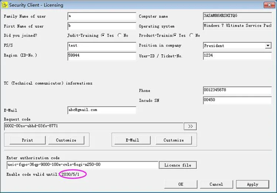Click the >> button beside Request code

click(190, 126)
